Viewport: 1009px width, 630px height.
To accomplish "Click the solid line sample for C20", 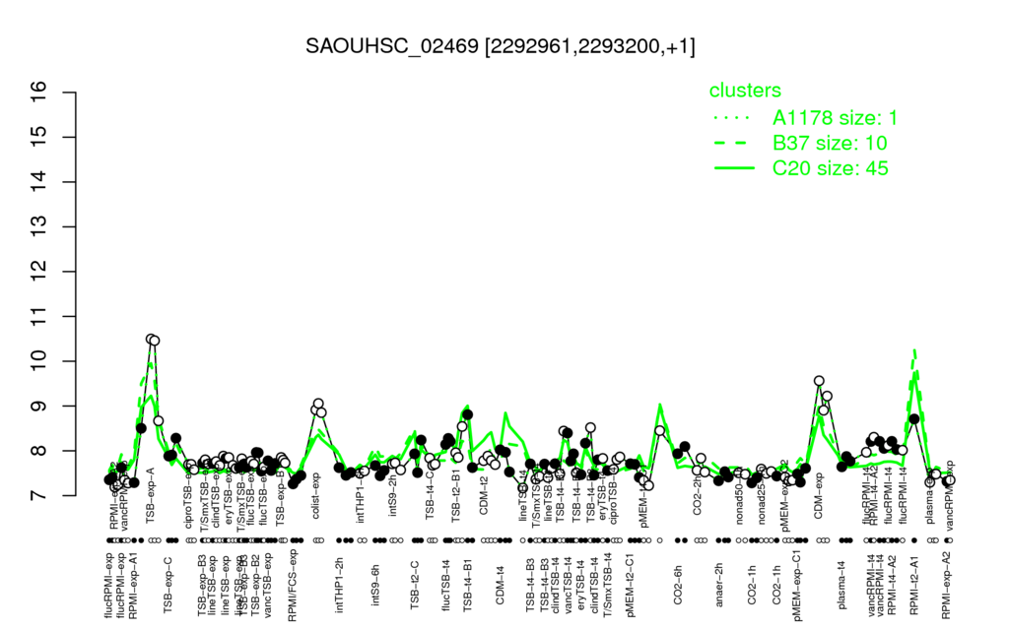I will click(734, 168).
